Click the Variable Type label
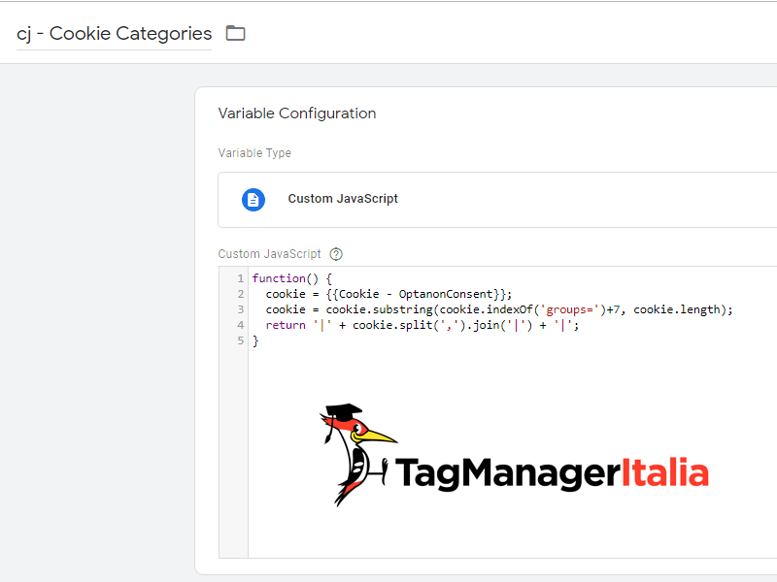Image resolution: width=777 pixels, height=582 pixels. click(254, 153)
